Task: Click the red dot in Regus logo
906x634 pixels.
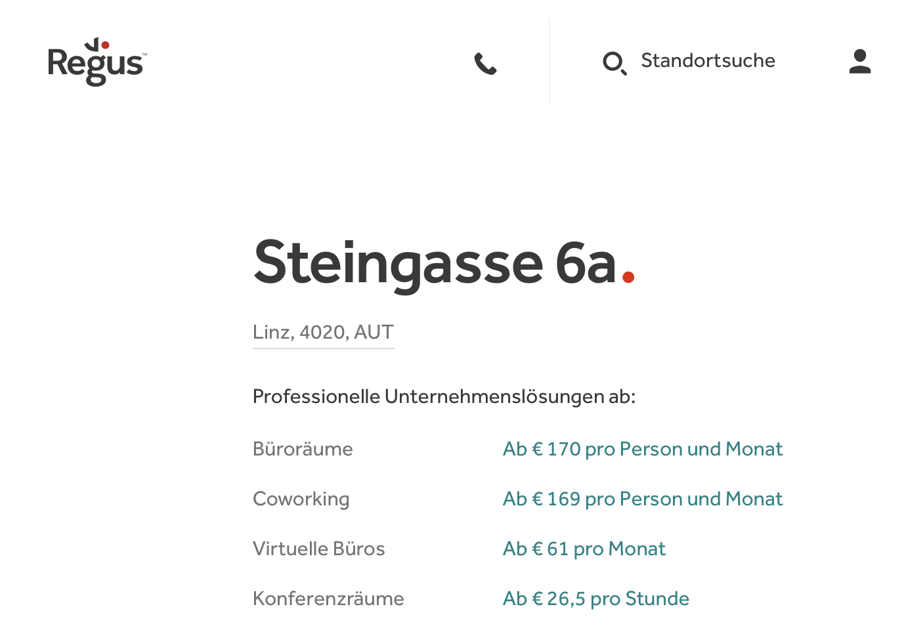Action: tap(105, 45)
